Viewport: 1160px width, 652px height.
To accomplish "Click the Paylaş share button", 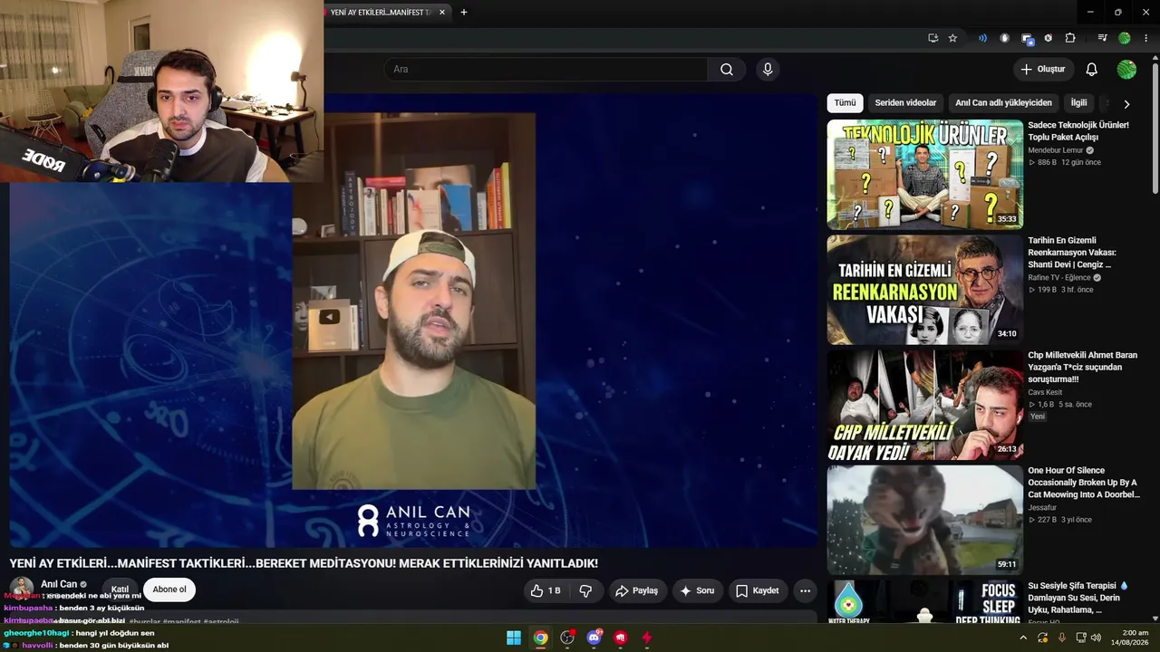I will [636, 590].
